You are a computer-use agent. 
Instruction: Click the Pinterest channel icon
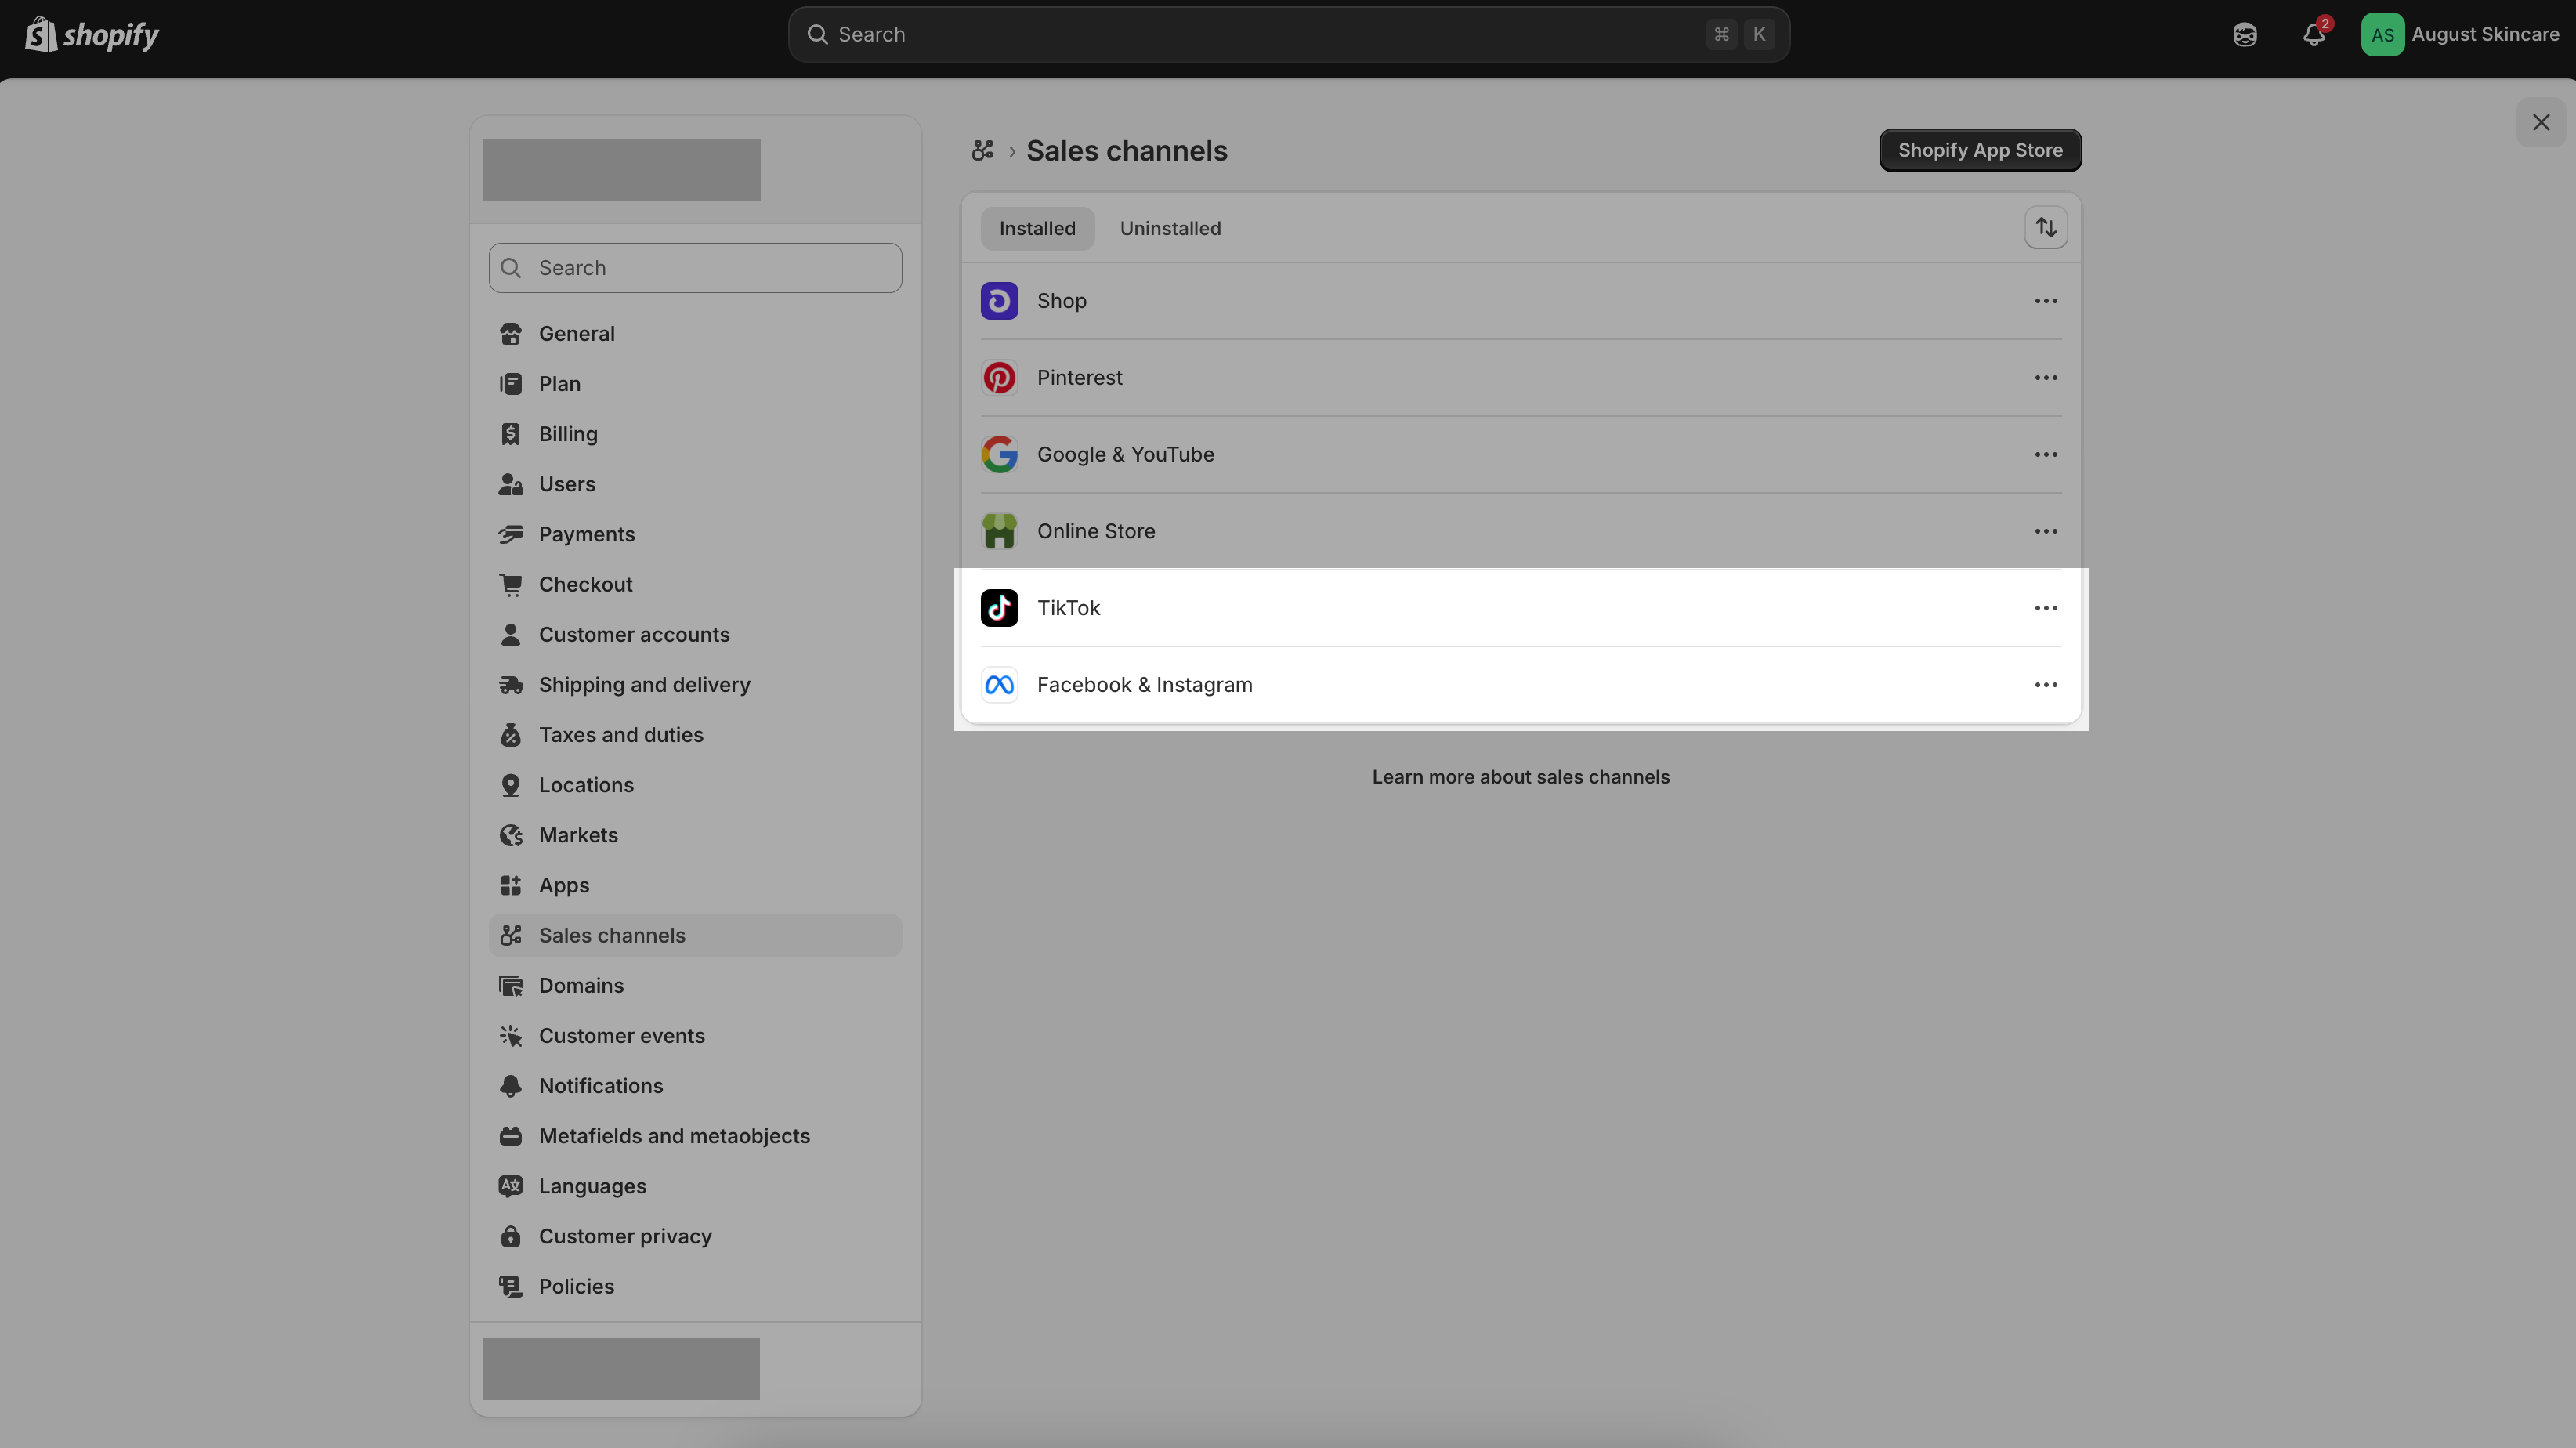coord(999,378)
